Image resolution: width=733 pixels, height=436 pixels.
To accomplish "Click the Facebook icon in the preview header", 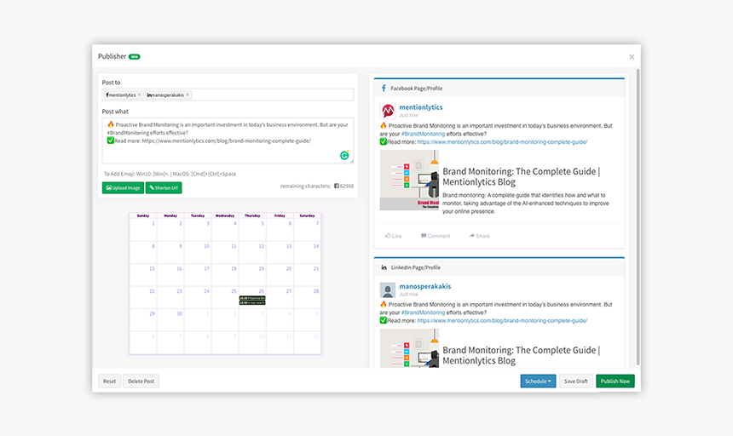I will click(x=384, y=89).
